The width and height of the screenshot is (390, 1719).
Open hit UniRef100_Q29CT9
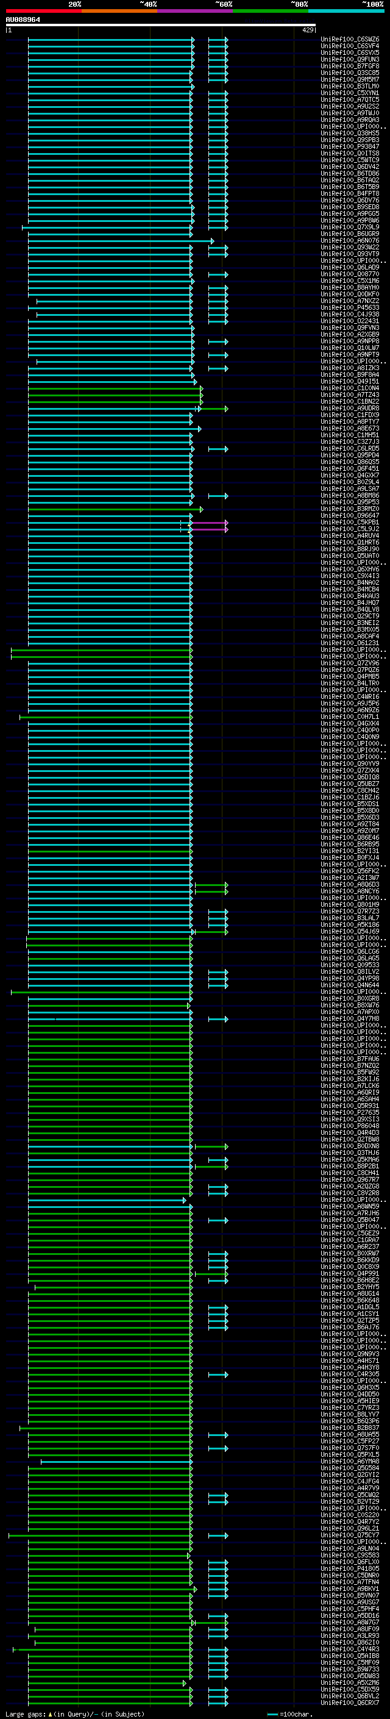point(350,616)
